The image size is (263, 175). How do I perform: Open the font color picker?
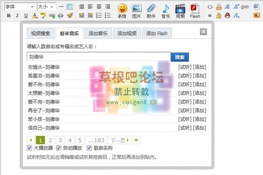point(35,16)
